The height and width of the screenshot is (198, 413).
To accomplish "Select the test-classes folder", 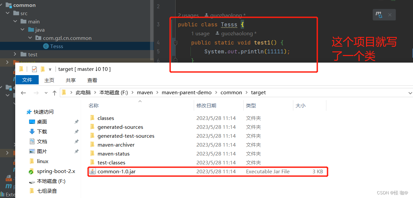I will (x=111, y=162).
